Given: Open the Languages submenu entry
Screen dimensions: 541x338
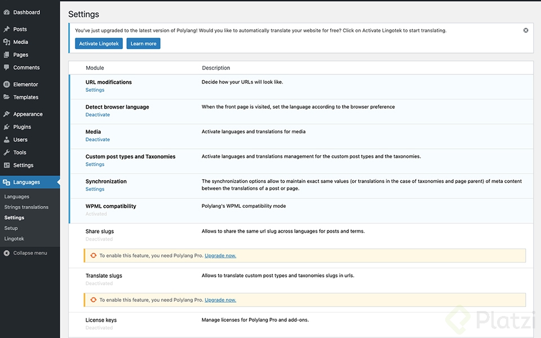Looking at the screenshot, I should coord(16,197).
